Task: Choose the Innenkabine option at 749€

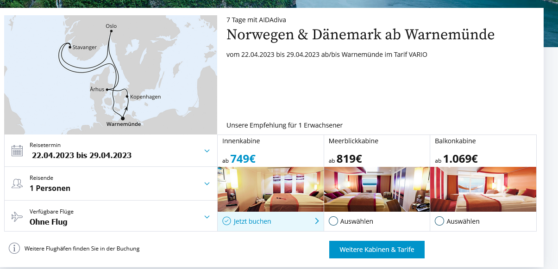Action: pyautogui.click(x=270, y=151)
